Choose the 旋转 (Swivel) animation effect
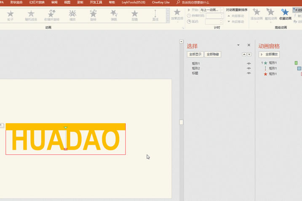The height and width of the screenshot is (201, 302). click(x=93, y=16)
